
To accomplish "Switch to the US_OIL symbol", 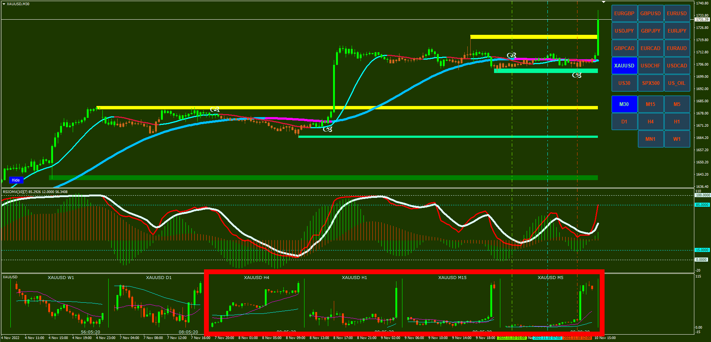I will (x=677, y=83).
